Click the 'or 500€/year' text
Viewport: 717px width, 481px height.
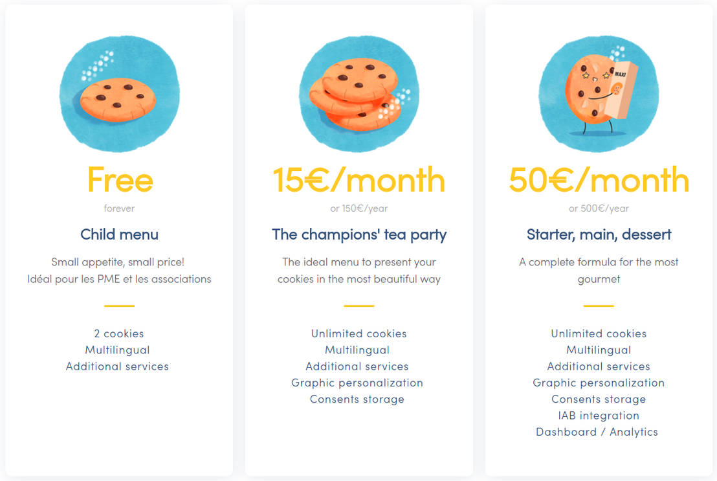tap(599, 208)
